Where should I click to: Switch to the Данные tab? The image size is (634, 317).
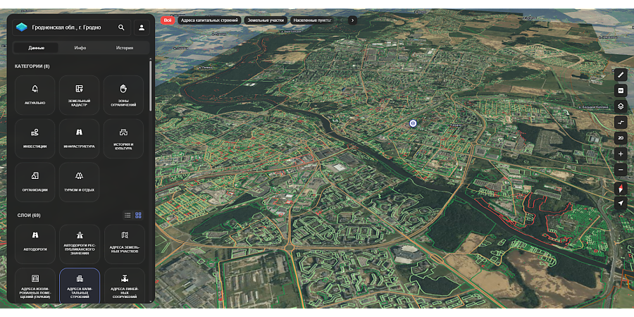coord(36,48)
